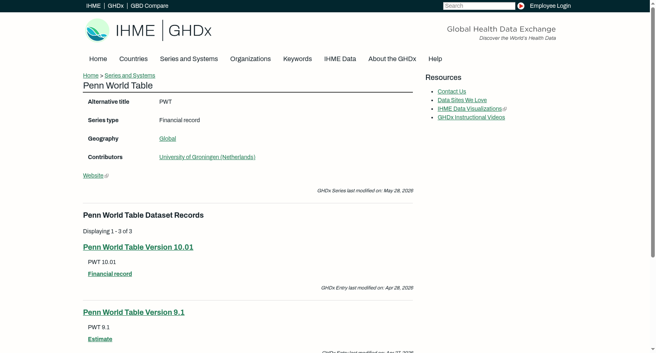
Task: Click the GHDx wordmark in header logo
Action: coord(190,31)
